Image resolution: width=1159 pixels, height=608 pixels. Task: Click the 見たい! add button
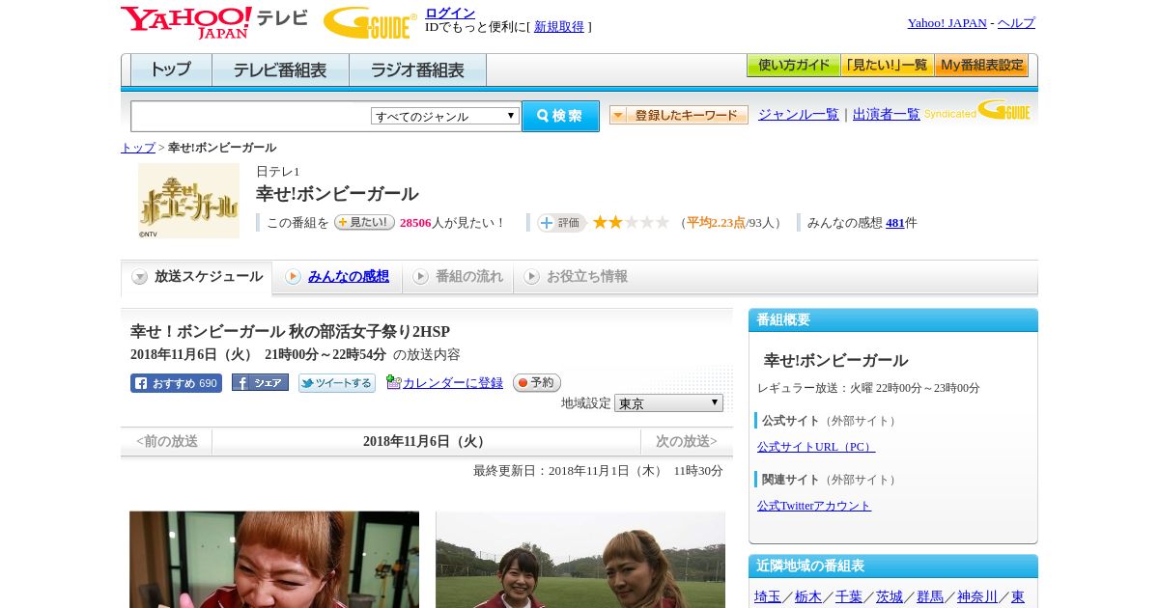[x=365, y=222]
